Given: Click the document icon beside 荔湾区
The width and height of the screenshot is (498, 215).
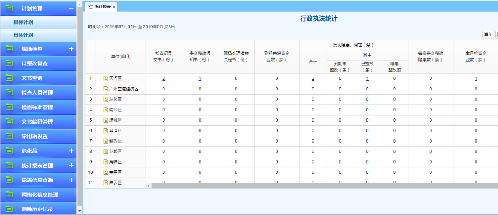Looking at the screenshot, I should pos(106,131).
